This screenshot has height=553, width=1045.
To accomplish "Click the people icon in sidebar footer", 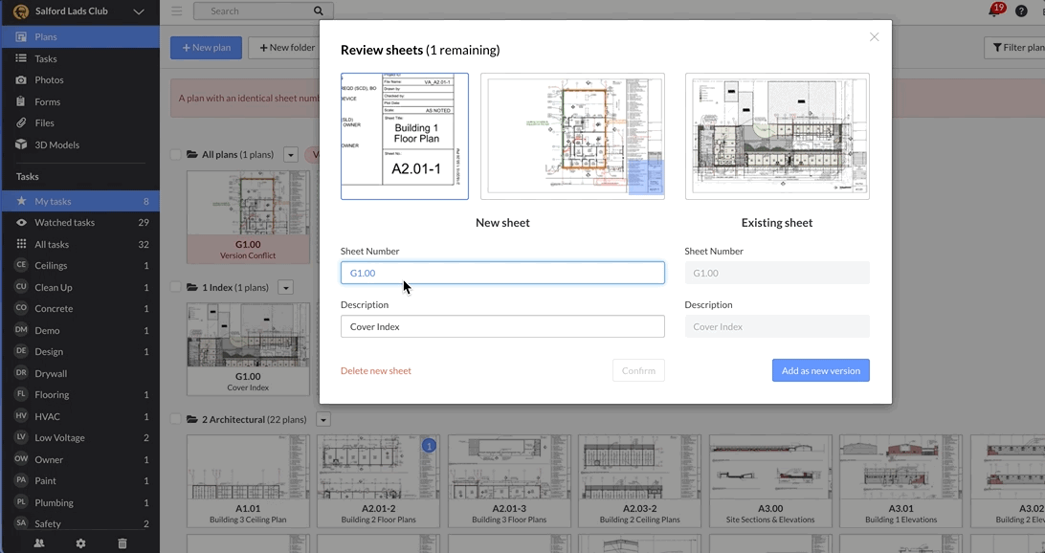I will (x=39, y=542).
